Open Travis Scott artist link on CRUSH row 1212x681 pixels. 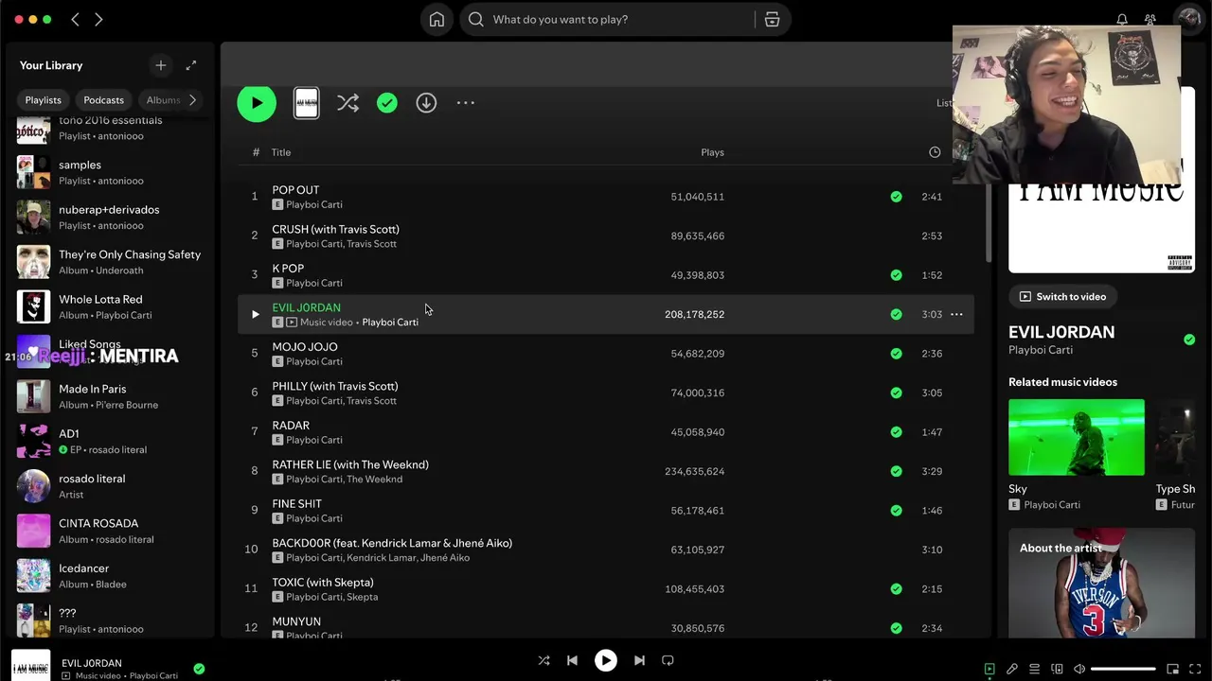372,244
